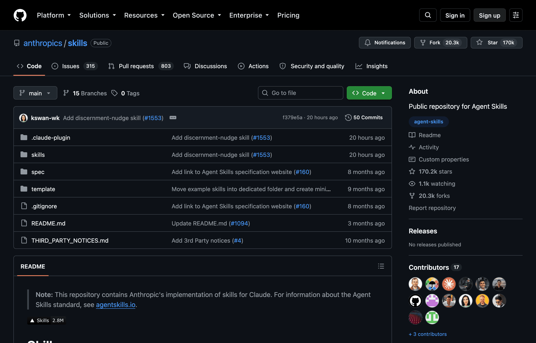
Task: Open pull request #1553 in latest commit
Action: (x=153, y=118)
